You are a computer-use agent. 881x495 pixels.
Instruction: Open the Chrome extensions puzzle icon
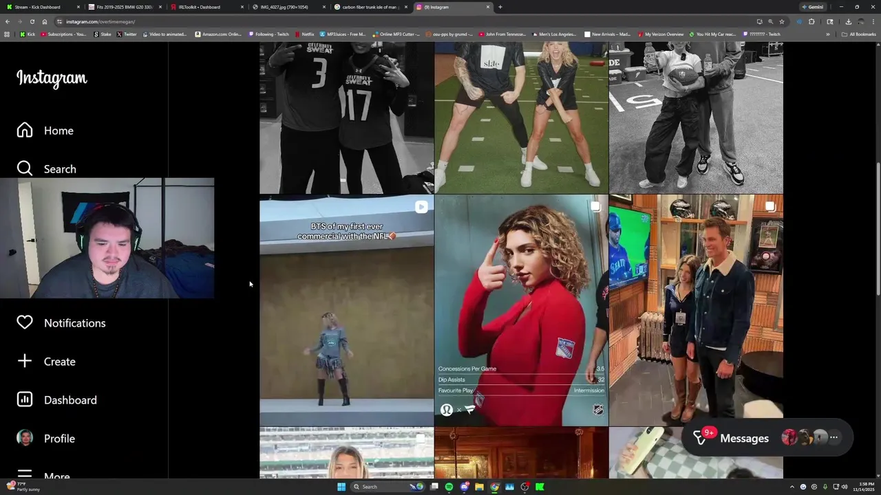811,21
